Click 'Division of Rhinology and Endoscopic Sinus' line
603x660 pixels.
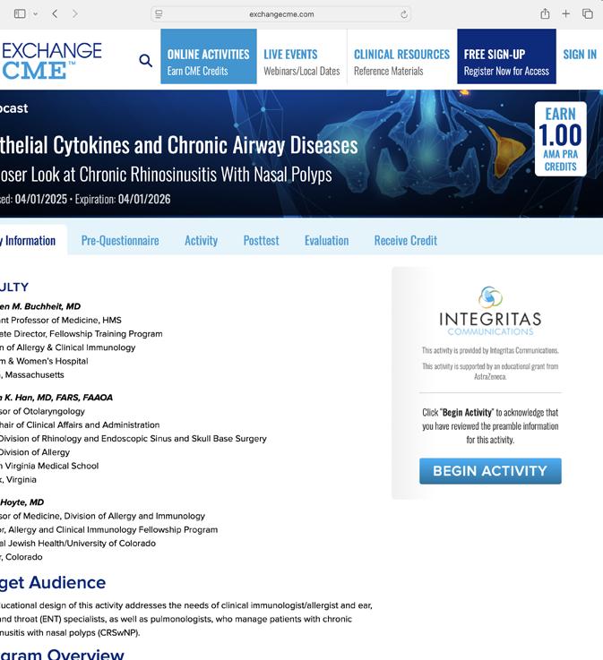[134, 439]
